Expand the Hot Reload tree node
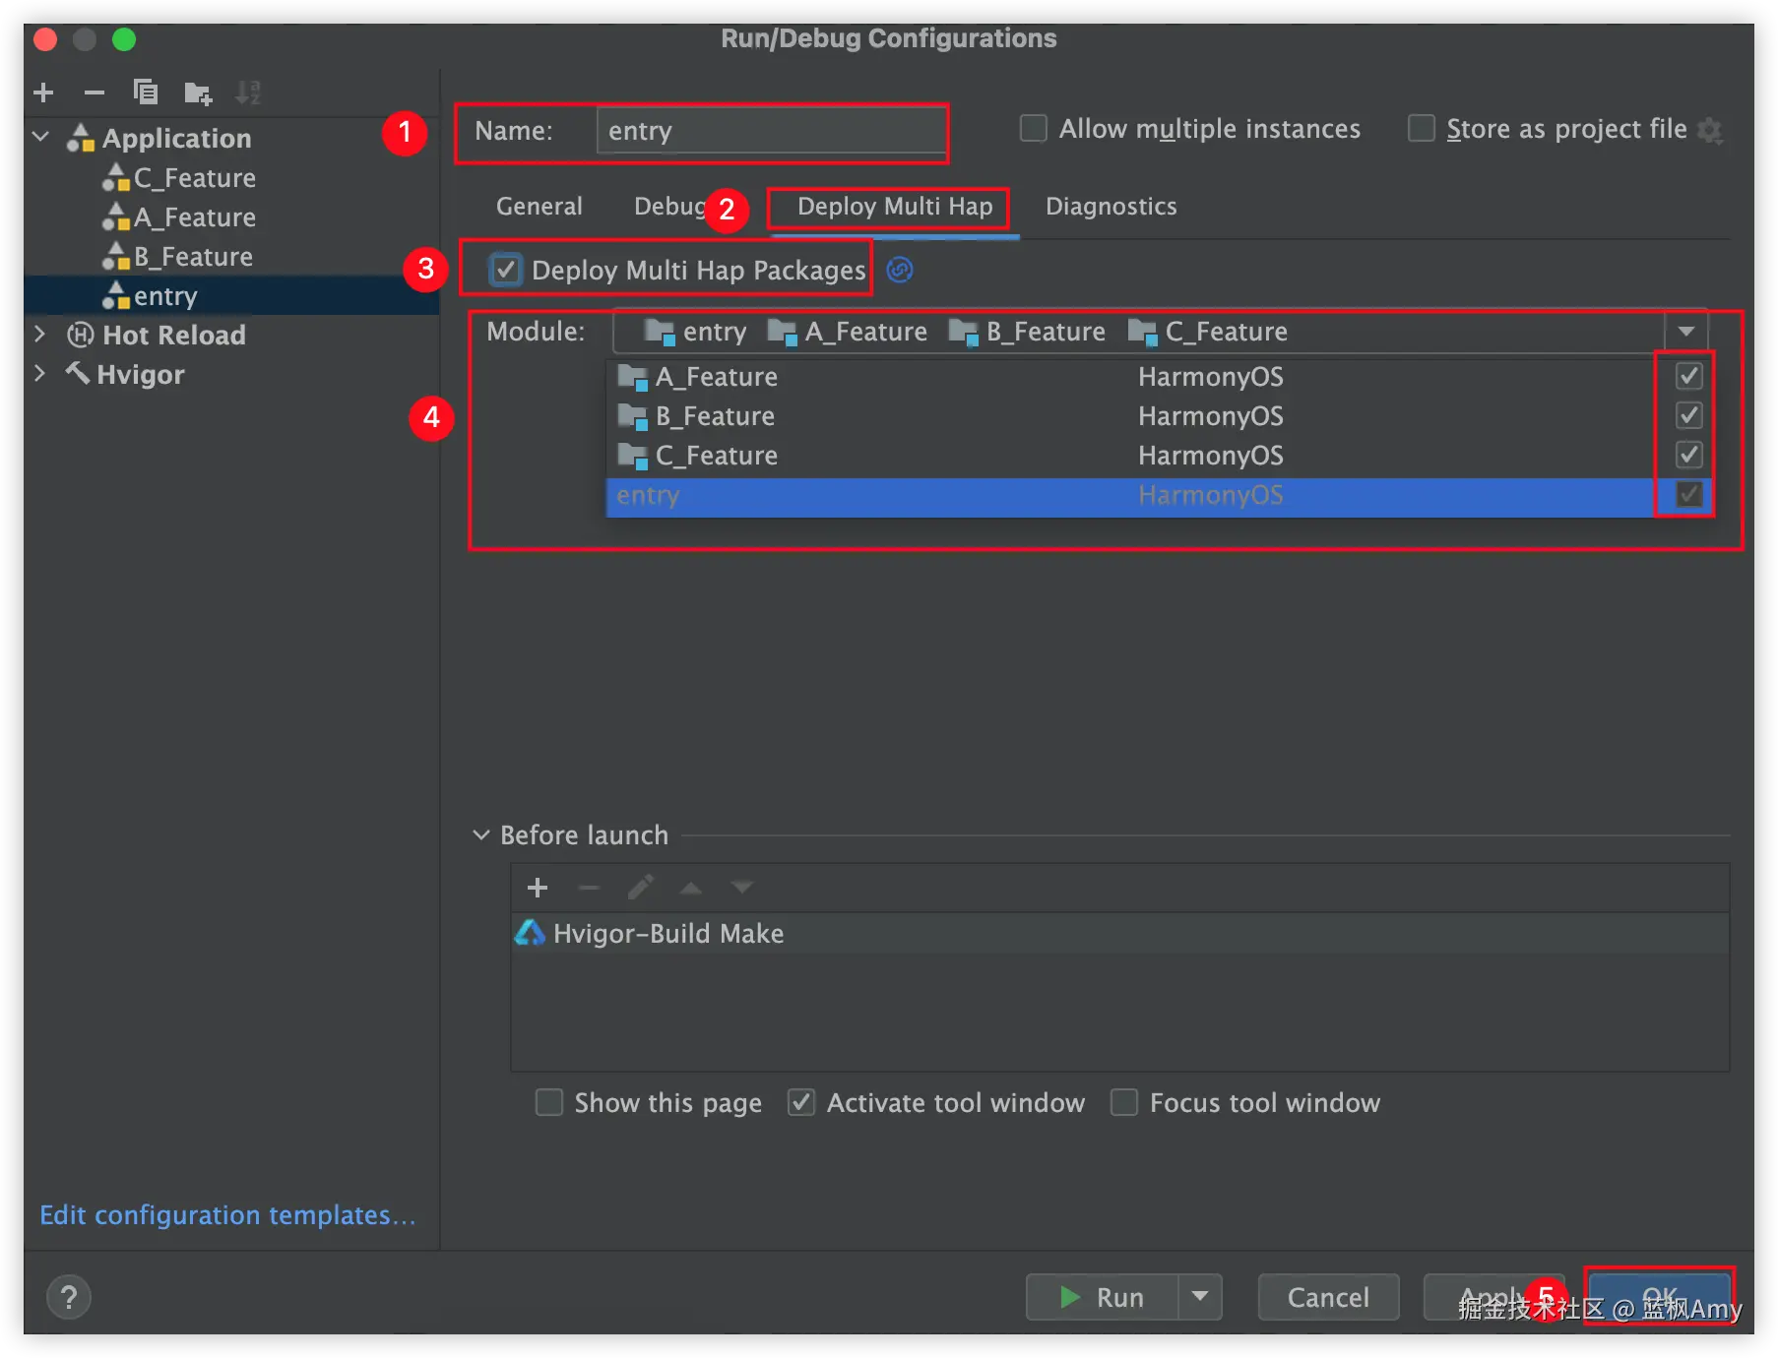 click(40, 334)
